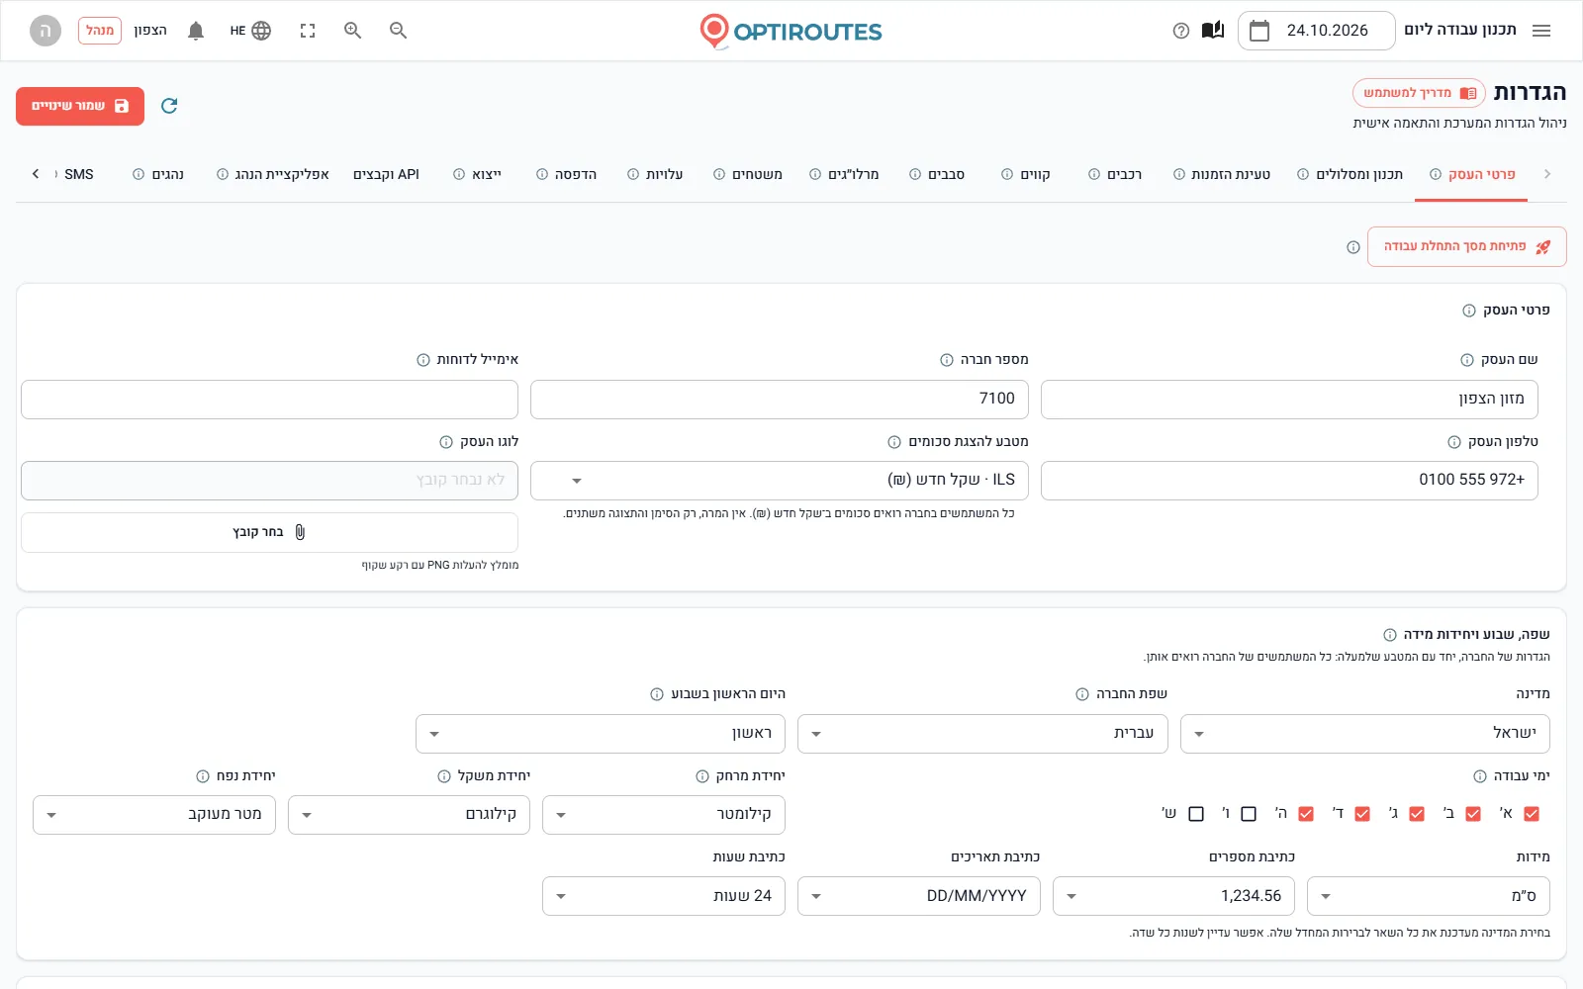The width and height of the screenshot is (1583, 989).
Task: Open date format dropdown DD/MM/YYYY
Action: (919, 896)
